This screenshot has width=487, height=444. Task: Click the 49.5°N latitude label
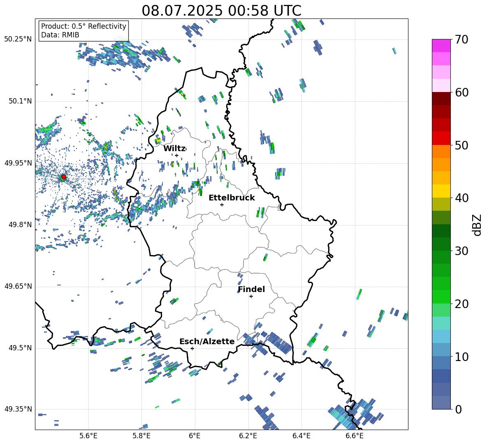(20, 348)
